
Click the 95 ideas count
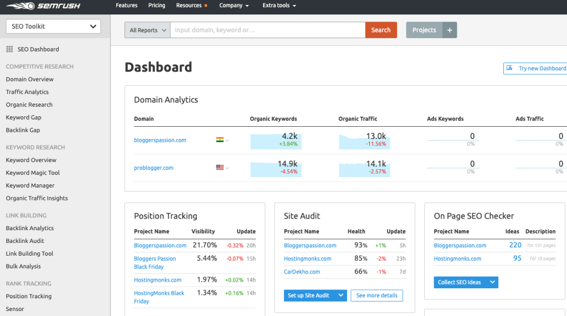coord(518,258)
